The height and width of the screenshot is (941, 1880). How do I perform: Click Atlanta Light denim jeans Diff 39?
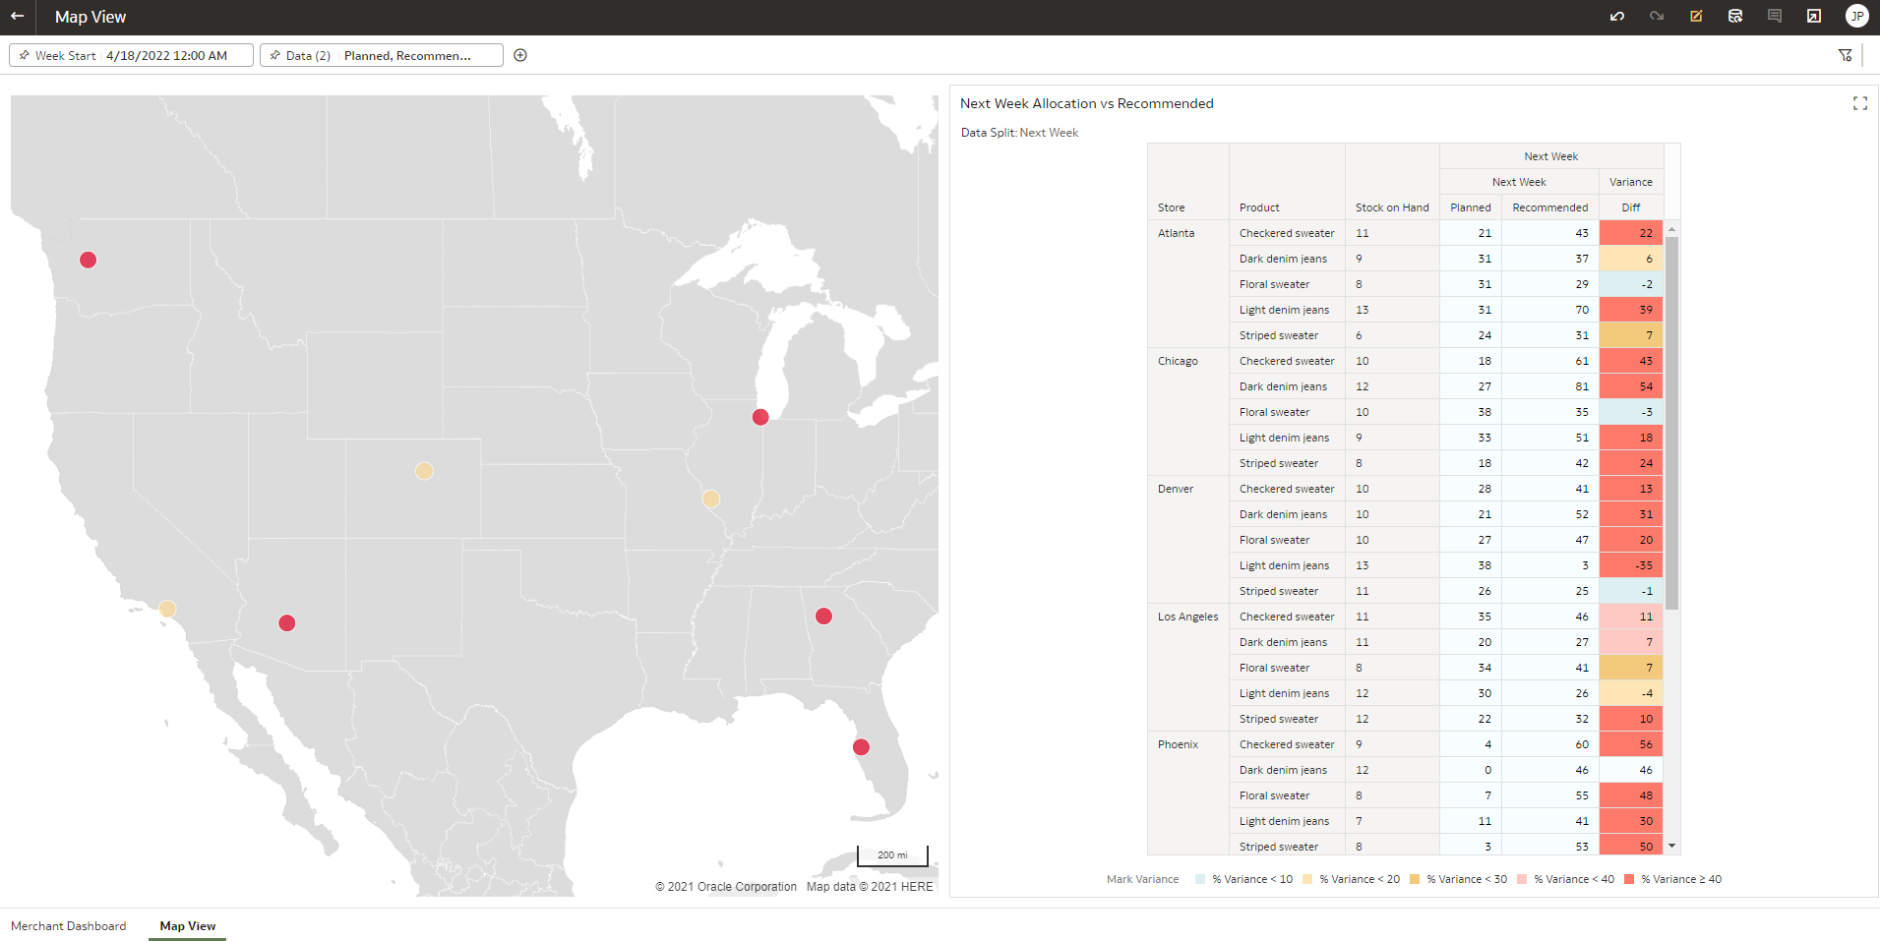(x=1631, y=310)
